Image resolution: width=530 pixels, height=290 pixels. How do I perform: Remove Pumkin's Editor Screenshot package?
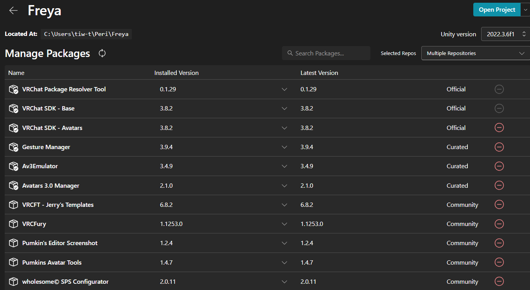[499, 243]
